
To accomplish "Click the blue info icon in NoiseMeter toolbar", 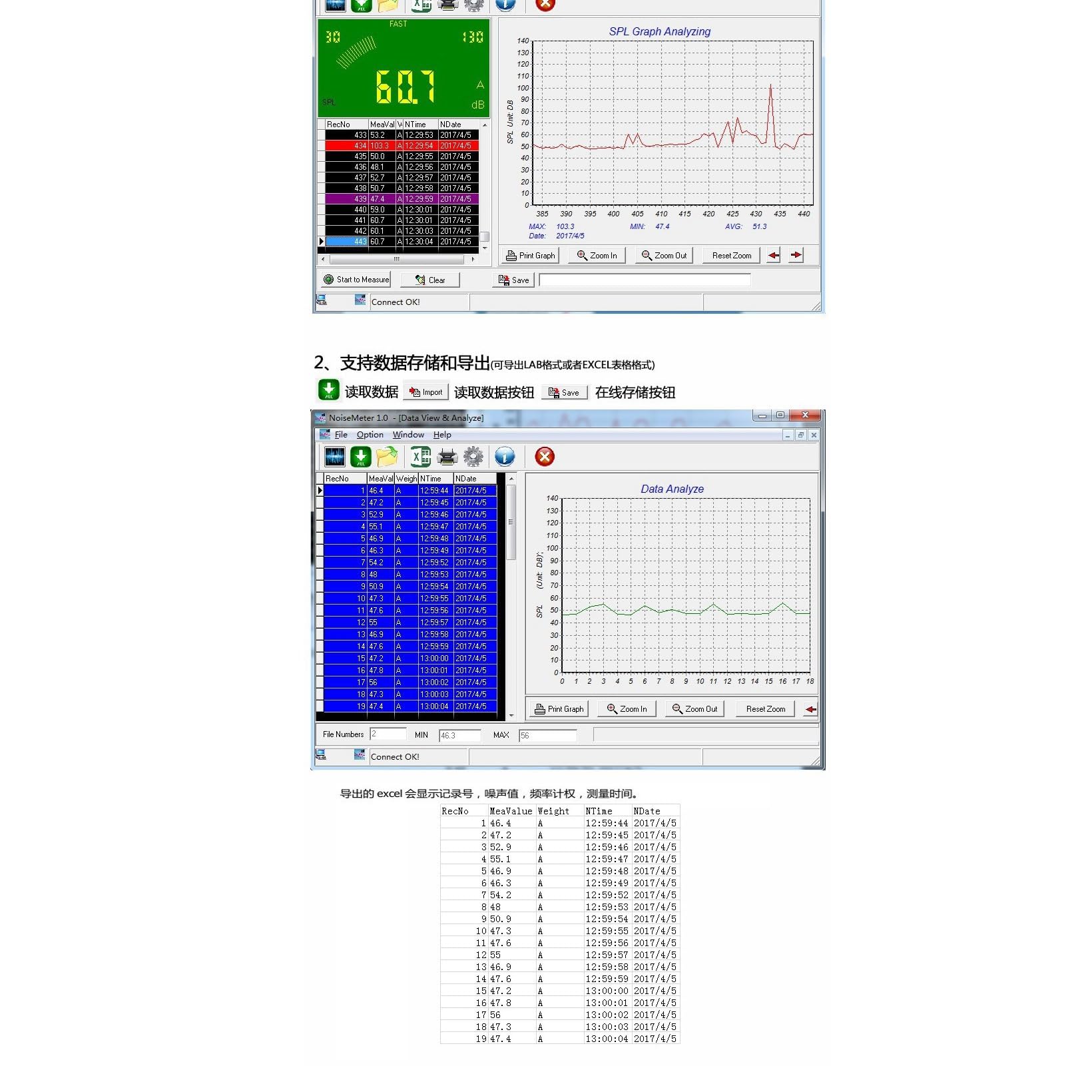I will coord(505,457).
